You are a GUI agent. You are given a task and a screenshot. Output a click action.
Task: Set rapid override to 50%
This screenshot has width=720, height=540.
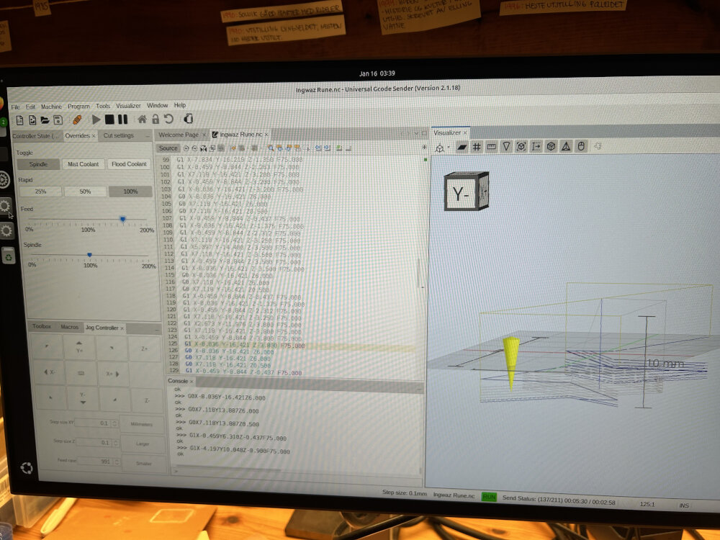pos(86,192)
